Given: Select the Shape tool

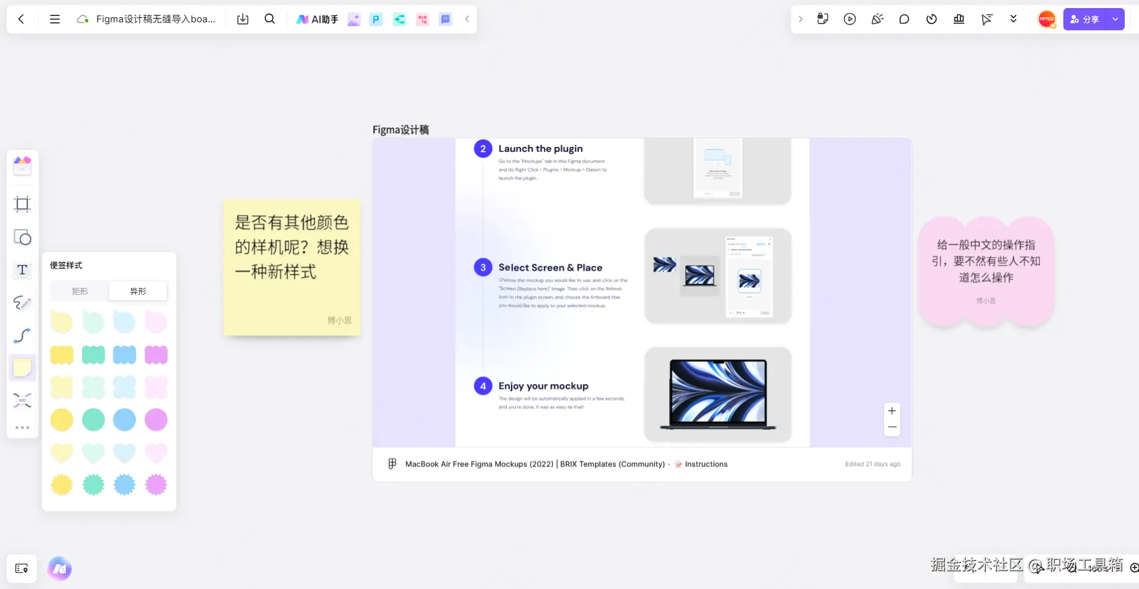Looking at the screenshot, I should (22, 237).
